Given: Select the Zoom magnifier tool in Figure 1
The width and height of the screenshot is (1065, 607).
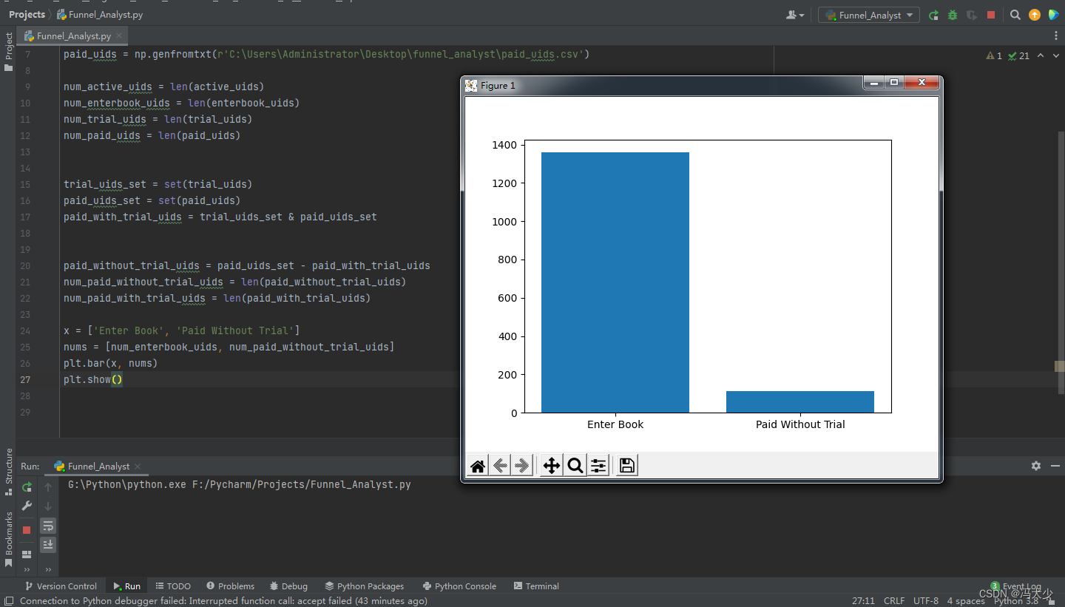Looking at the screenshot, I should (x=575, y=466).
